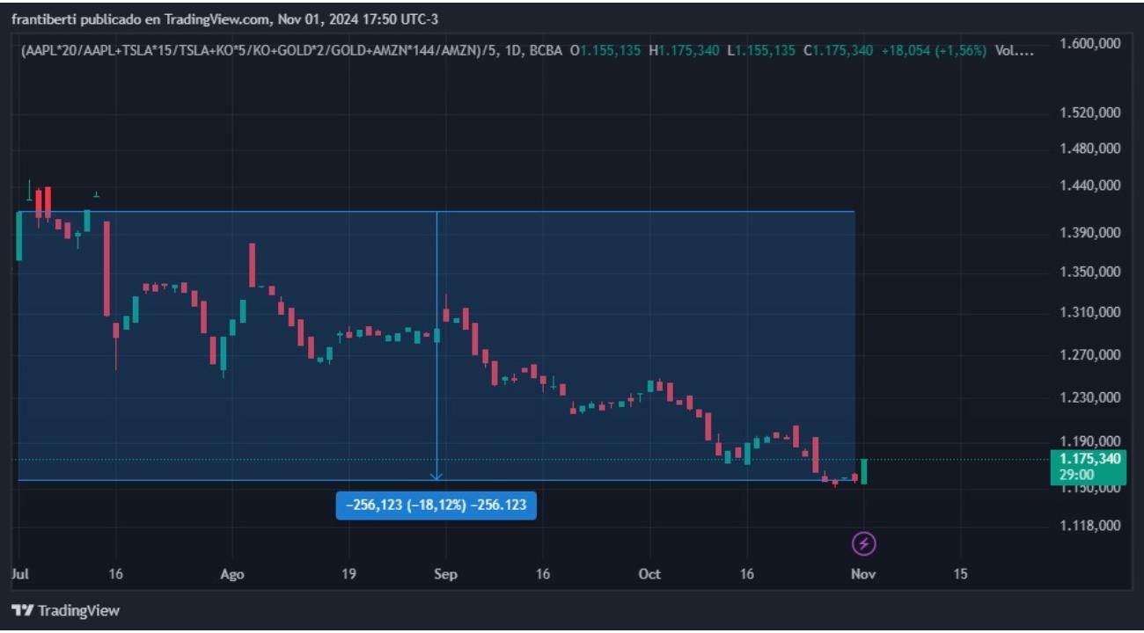Click the Oct label on time axis
The width and height of the screenshot is (1144, 633).
[x=649, y=574]
